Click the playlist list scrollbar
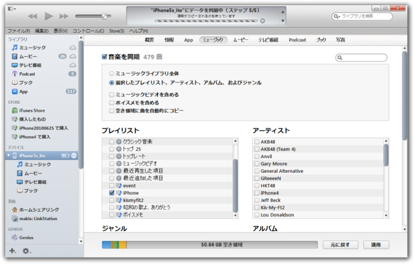 [x=235, y=185]
